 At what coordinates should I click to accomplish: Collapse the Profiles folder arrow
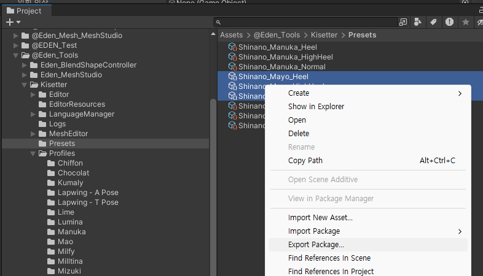pyautogui.click(x=33, y=153)
